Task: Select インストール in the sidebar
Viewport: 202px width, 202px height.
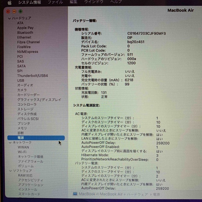Action: 28,190
